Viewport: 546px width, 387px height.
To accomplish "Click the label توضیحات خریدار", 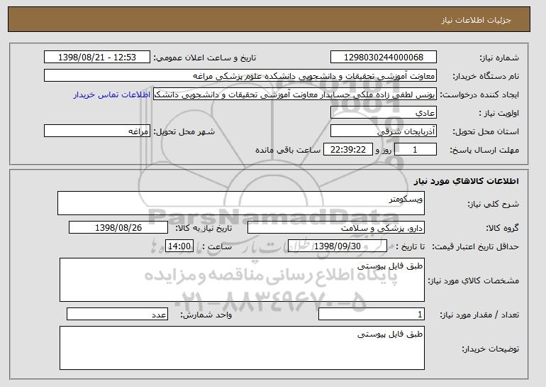I will click(491, 349).
